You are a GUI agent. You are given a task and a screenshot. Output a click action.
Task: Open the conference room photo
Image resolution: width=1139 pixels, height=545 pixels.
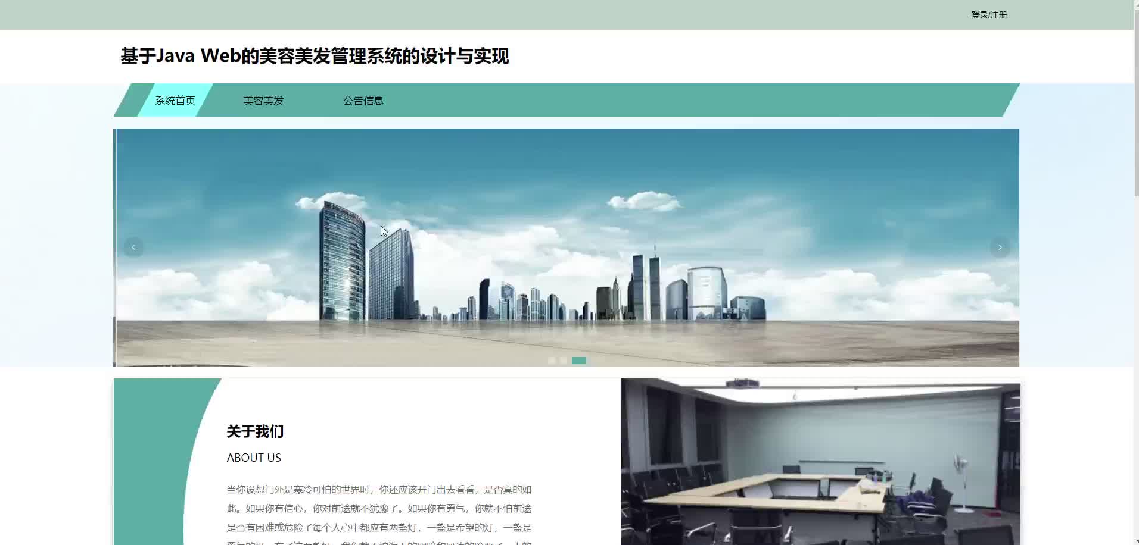point(820,462)
